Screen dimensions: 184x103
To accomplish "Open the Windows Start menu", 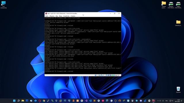I will click(14, 101).
